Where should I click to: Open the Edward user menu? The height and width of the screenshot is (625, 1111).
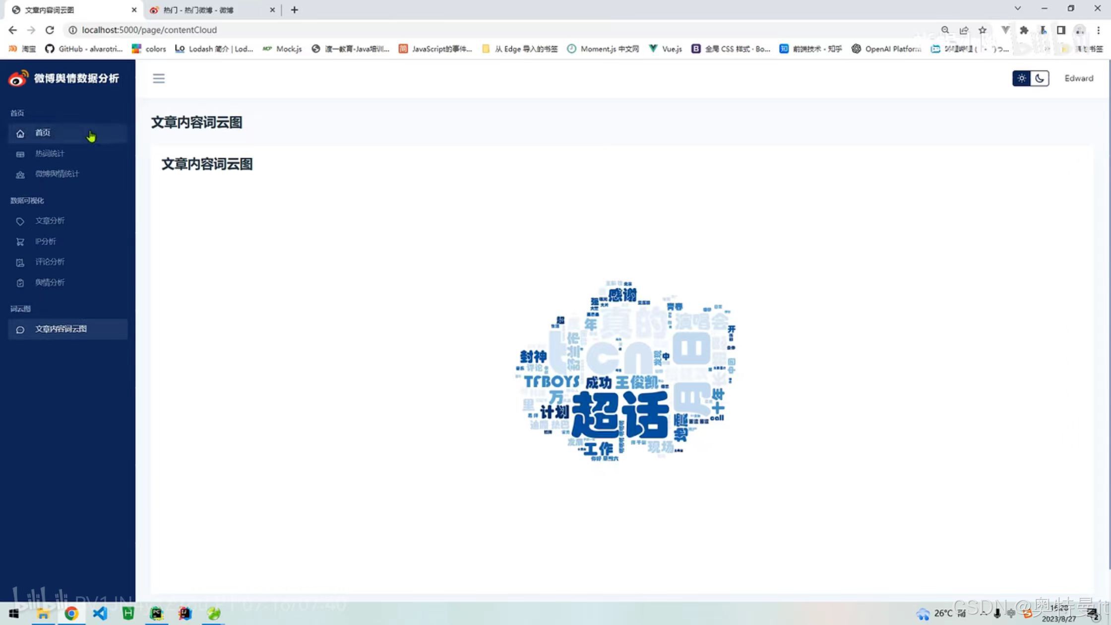pyautogui.click(x=1079, y=78)
